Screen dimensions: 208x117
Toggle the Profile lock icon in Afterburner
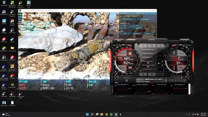pos(181,78)
